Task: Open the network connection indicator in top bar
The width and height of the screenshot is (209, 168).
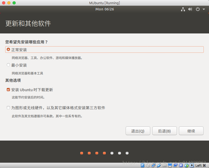Action: 183,9
